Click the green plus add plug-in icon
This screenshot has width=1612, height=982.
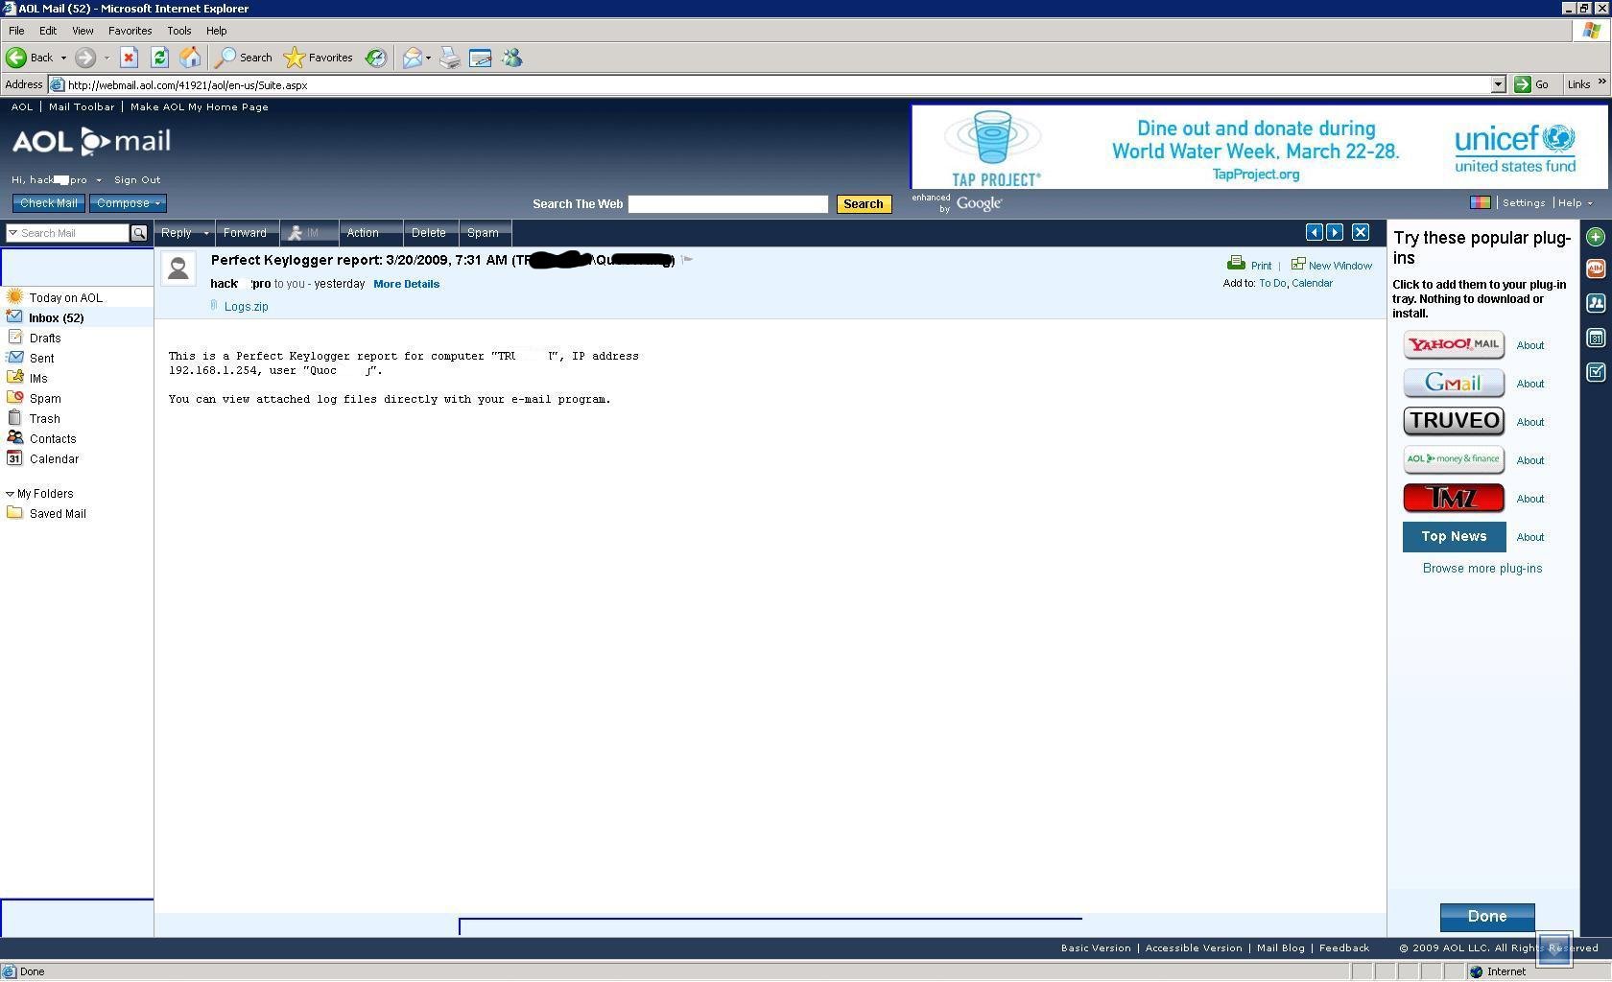coord(1596,237)
